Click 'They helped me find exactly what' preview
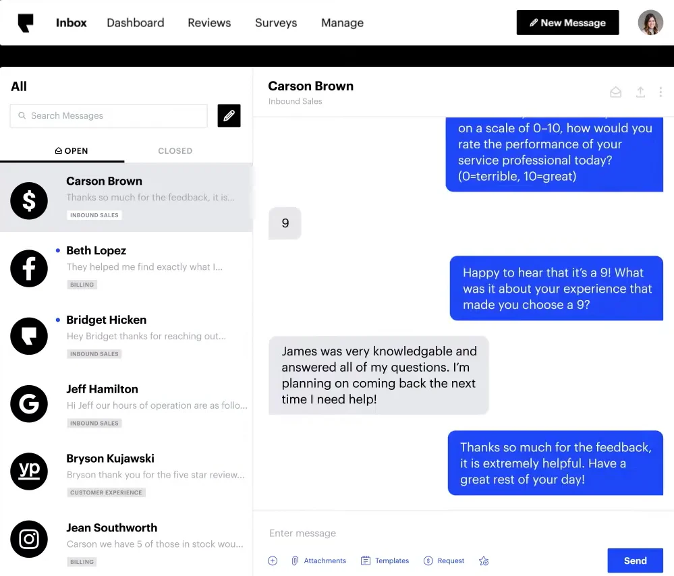Viewport: 674px width, 576px height. tap(144, 266)
